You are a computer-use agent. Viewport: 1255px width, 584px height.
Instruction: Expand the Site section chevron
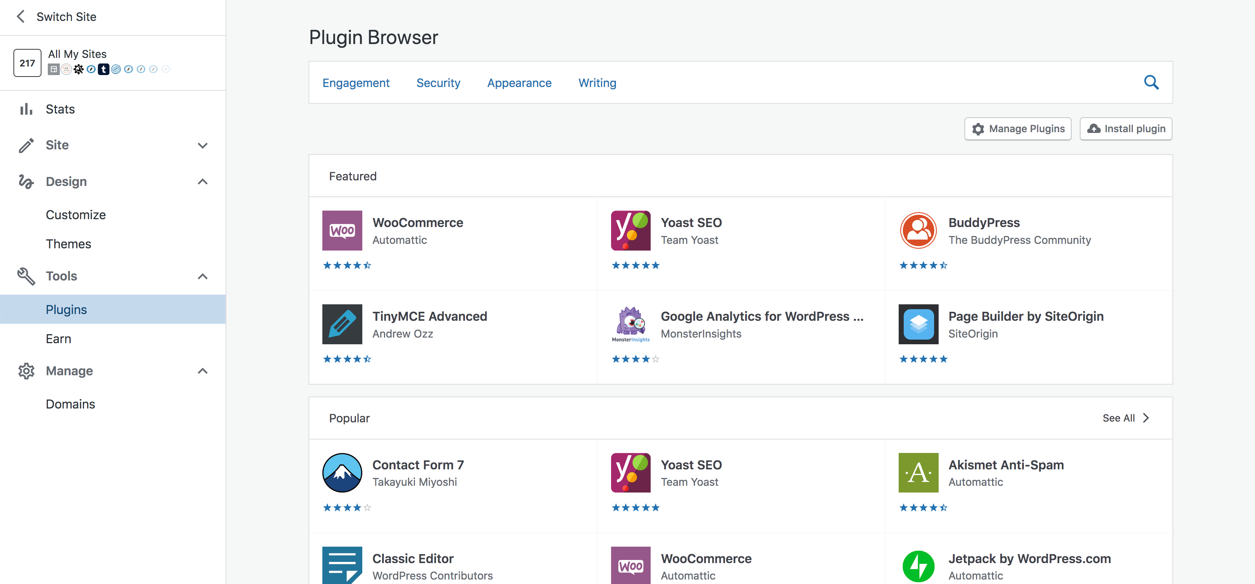[x=203, y=145]
